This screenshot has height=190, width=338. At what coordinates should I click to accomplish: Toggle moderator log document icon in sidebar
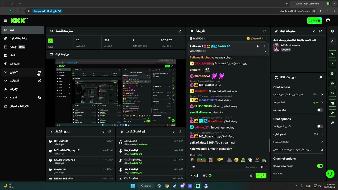point(332,73)
